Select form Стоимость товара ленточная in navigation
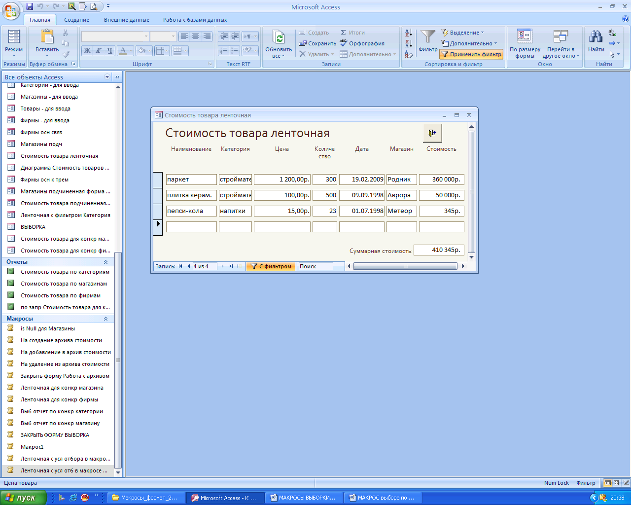Screen dimensions: 631x505 point(58,156)
